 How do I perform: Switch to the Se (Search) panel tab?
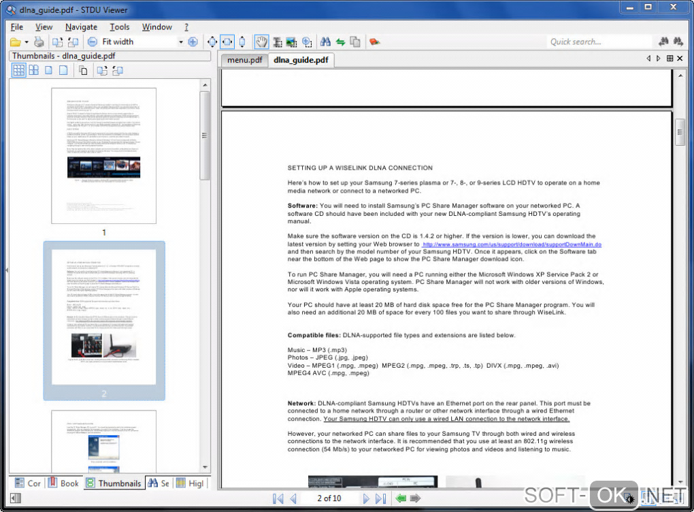pyautogui.click(x=159, y=483)
